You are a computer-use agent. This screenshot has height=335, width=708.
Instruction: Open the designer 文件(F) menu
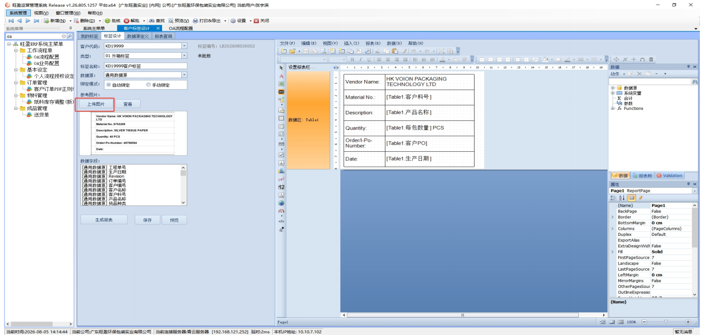coord(287,44)
